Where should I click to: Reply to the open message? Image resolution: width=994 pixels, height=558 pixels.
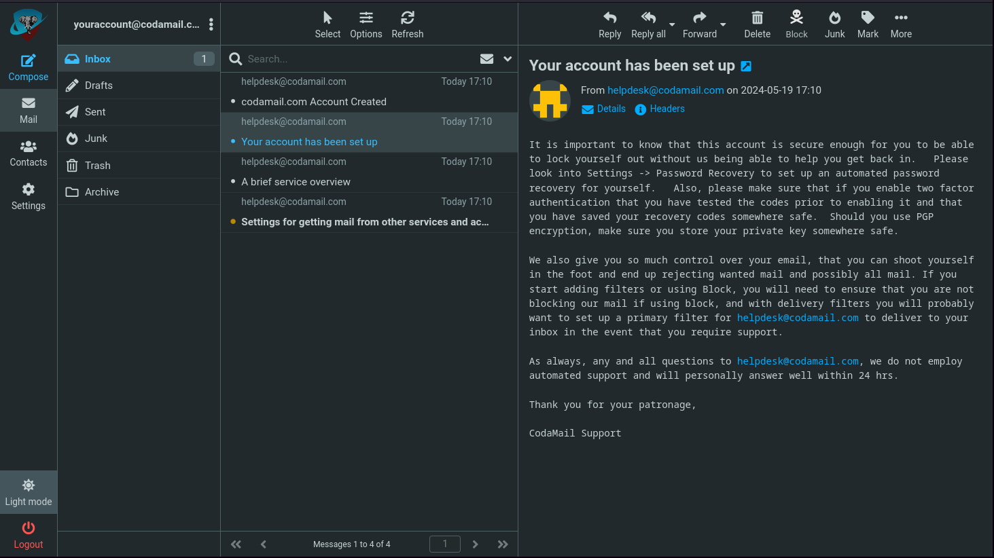point(610,24)
